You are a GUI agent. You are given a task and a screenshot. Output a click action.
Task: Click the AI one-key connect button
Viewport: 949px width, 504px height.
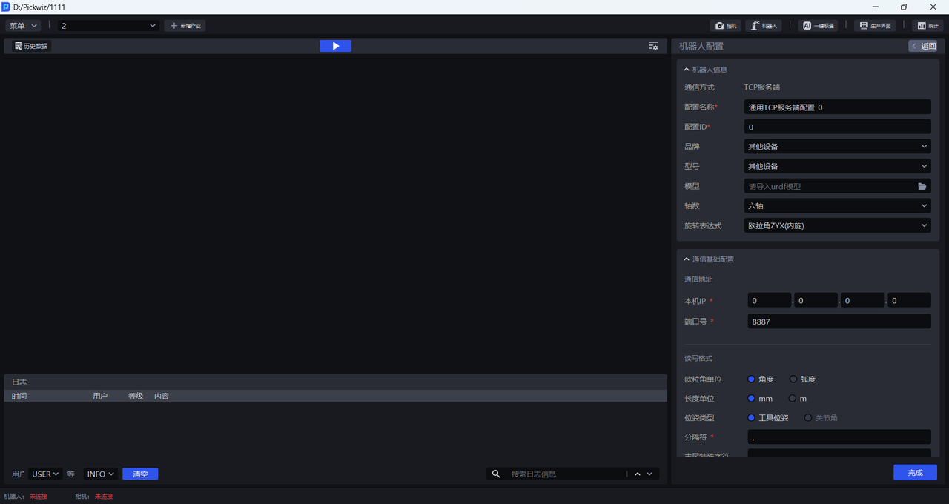click(818, 26)
